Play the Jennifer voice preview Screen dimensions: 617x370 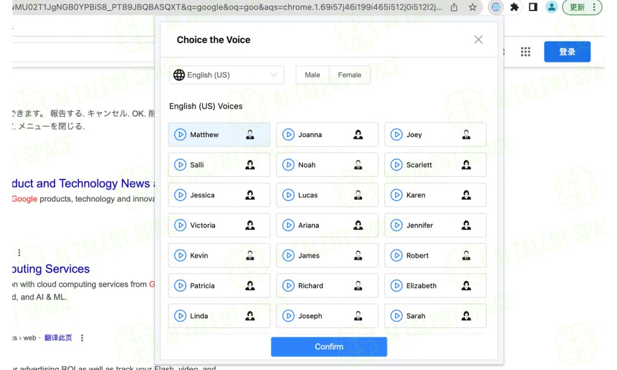(397, 225)
